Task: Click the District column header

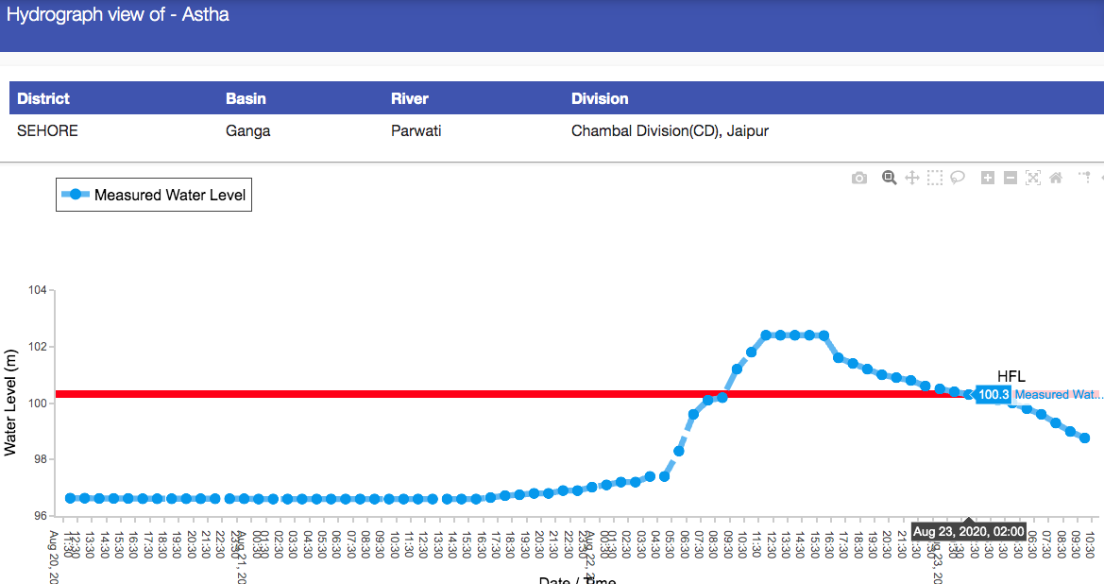Action: 43,98
